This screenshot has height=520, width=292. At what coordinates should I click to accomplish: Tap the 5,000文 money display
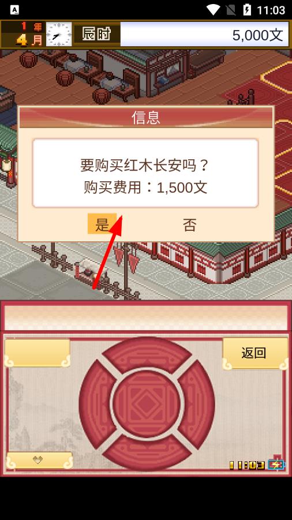[x=204, y=35]
